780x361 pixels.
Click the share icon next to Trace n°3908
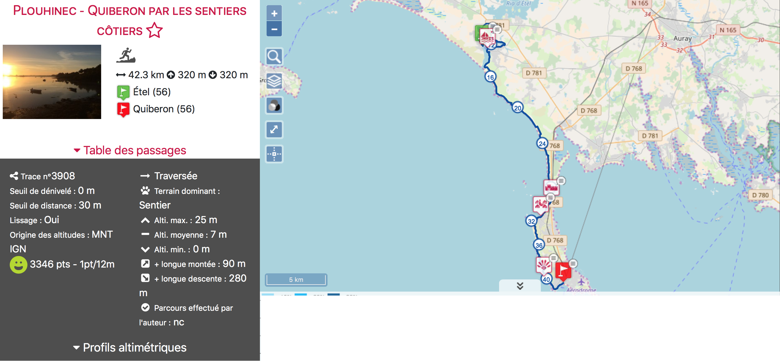14,176
